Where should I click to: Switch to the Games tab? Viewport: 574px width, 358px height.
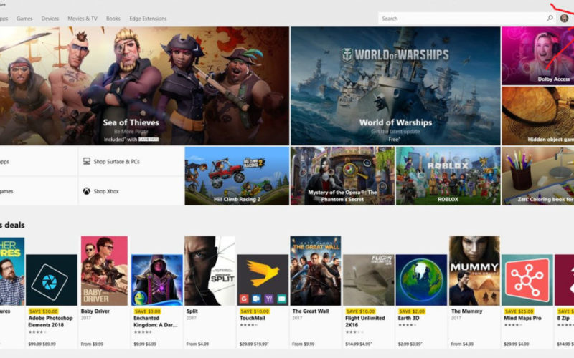pos(24,18)
